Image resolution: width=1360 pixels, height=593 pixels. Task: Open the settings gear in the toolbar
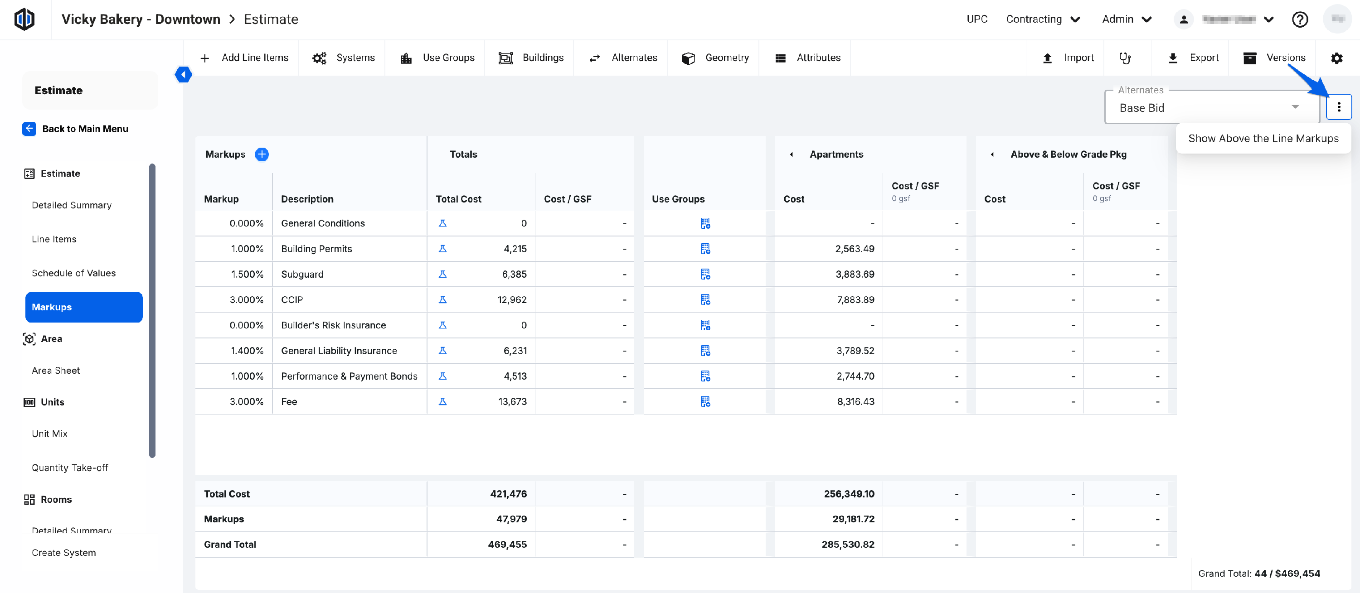(x=1336, y=58)
